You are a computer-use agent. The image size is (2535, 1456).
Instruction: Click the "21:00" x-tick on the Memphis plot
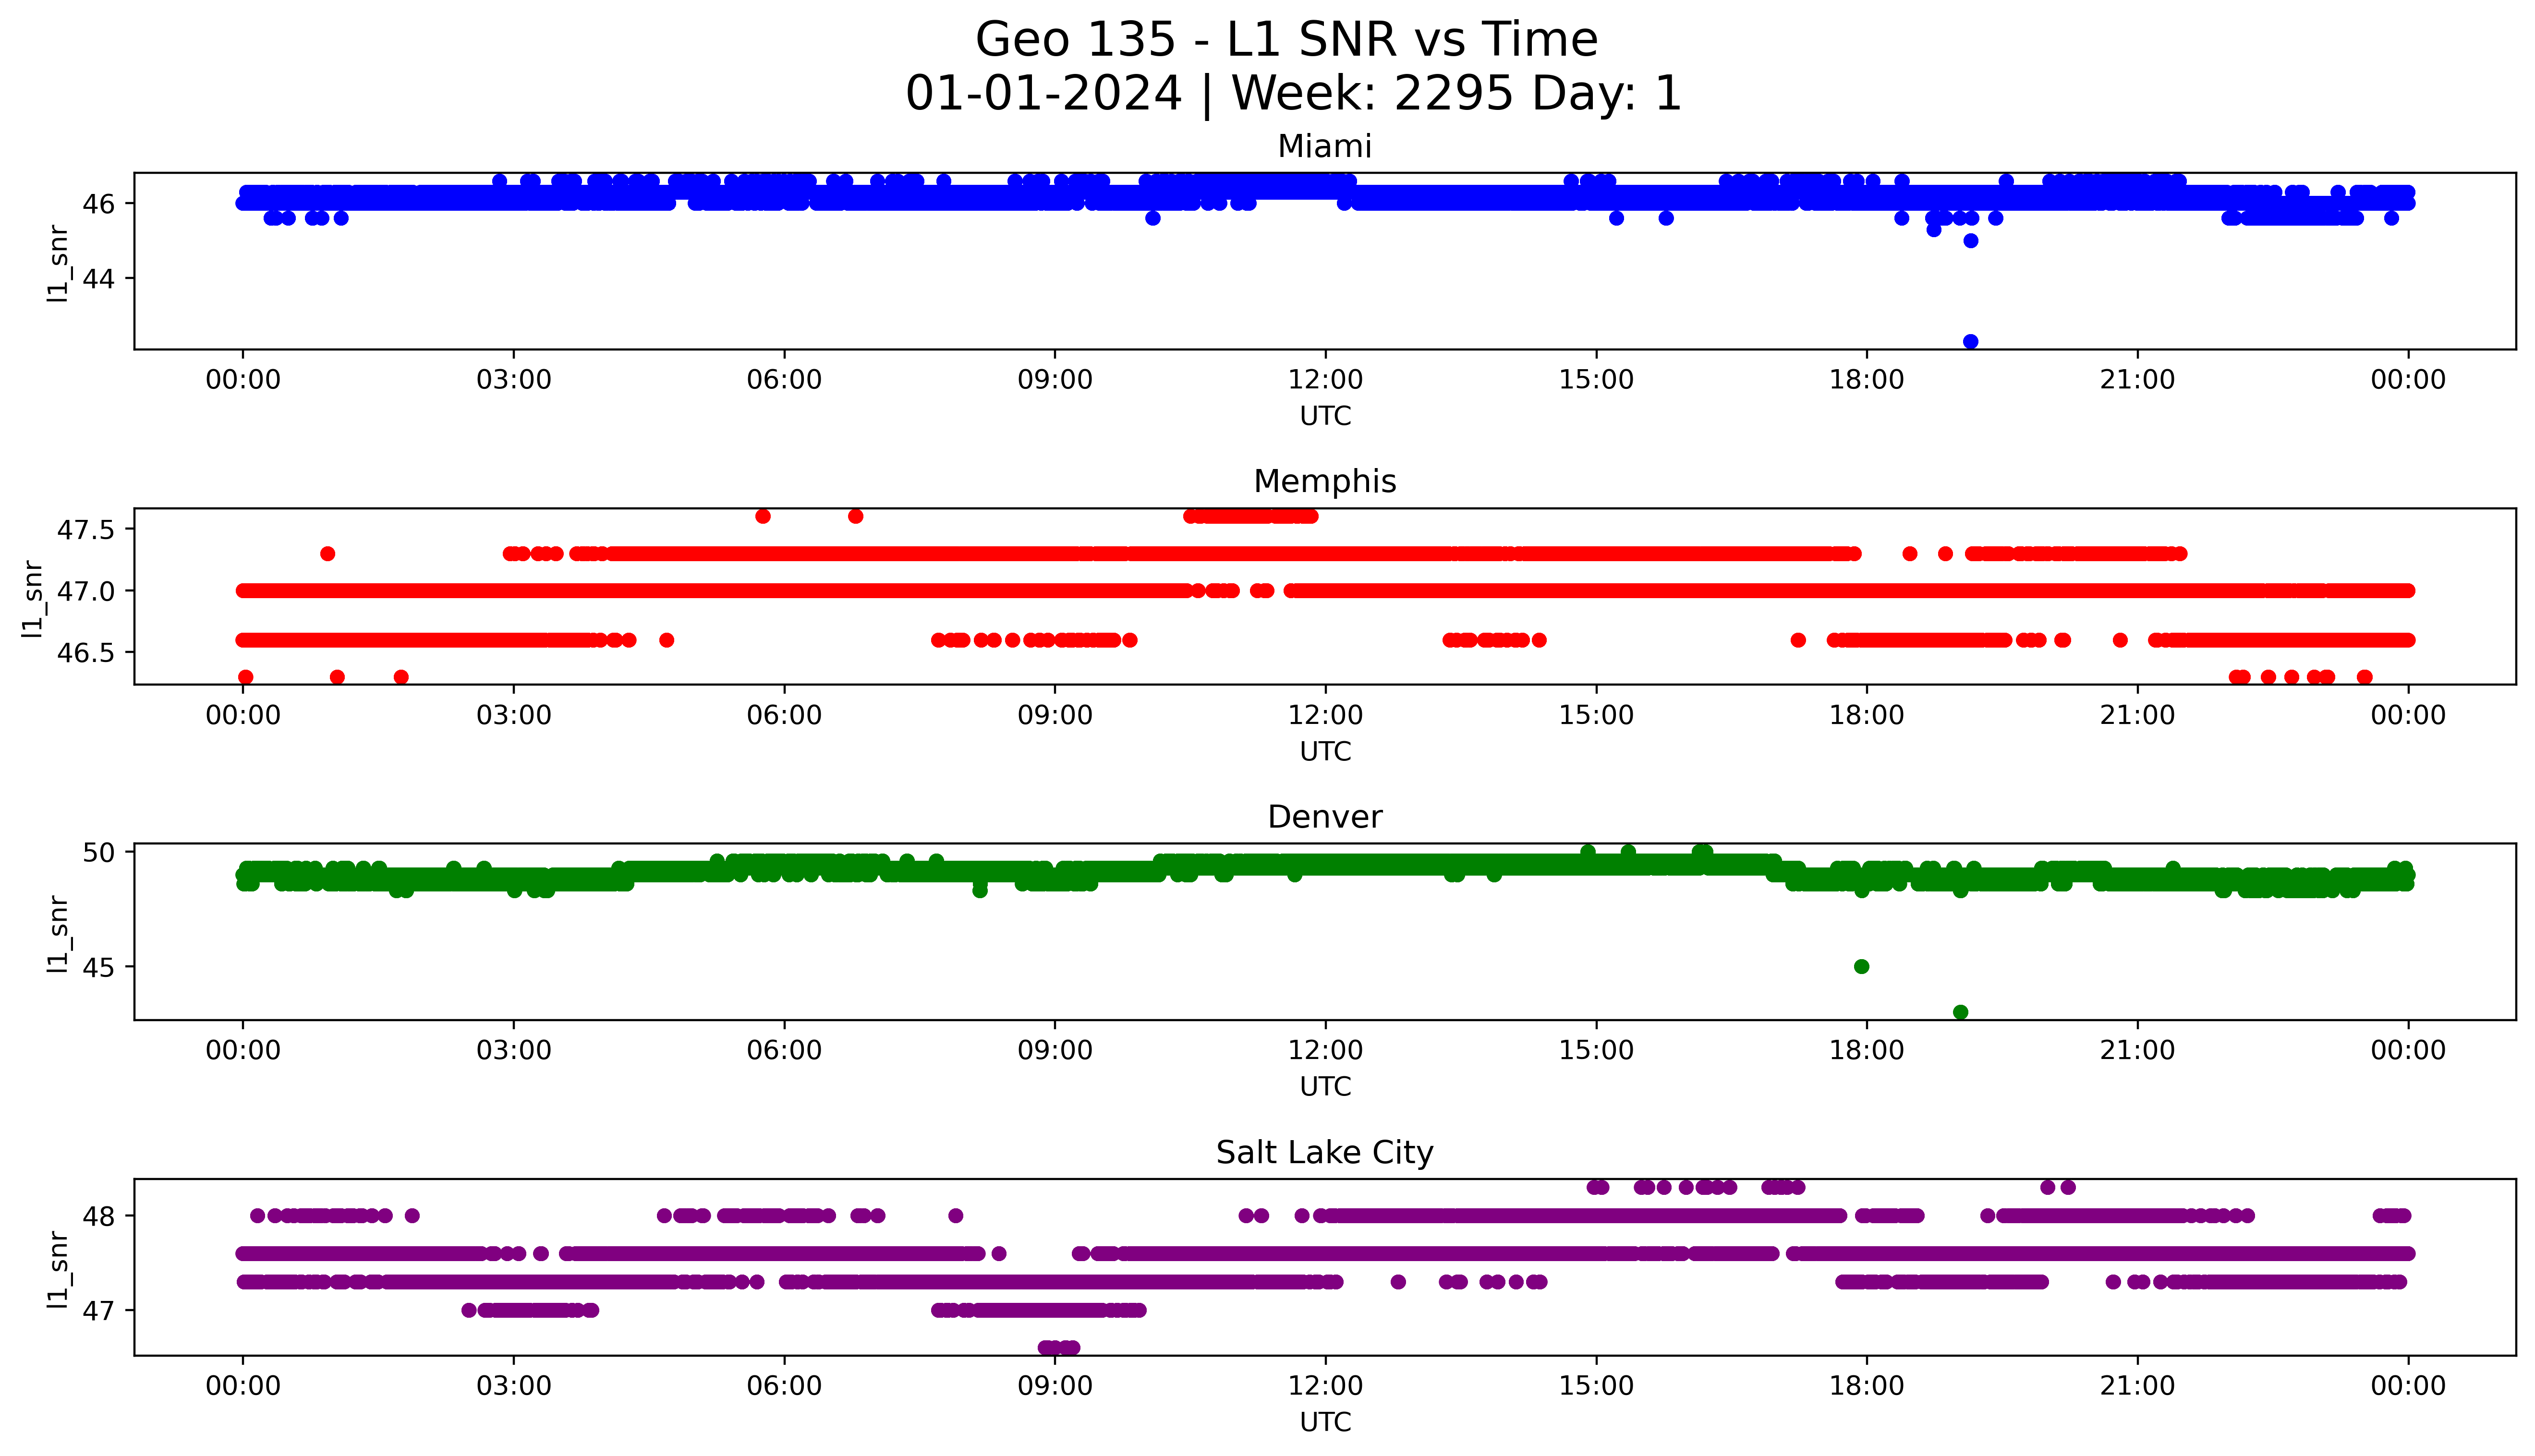(x=2137, y=715)
